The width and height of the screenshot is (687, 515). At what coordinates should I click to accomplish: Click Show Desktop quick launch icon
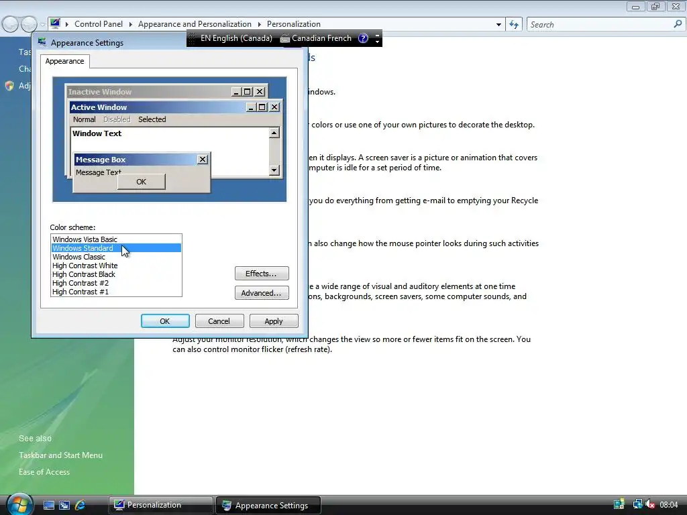click(x=48, y=505)
